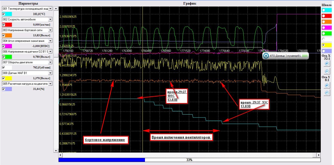The image size is (334, 165).
Task: Zoom out the Y axis (Ось Y minus)
Action: (327, 93)
